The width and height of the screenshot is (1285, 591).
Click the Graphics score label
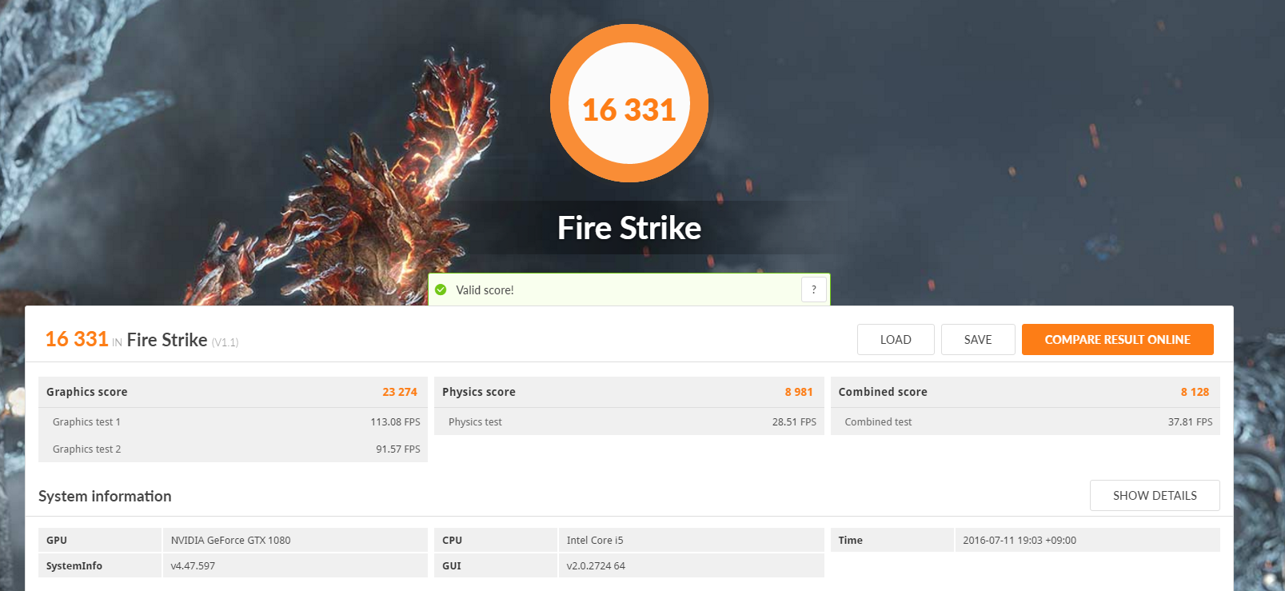(87, 392)
